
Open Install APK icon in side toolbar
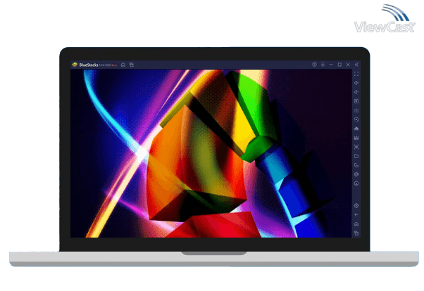(356, 129)
